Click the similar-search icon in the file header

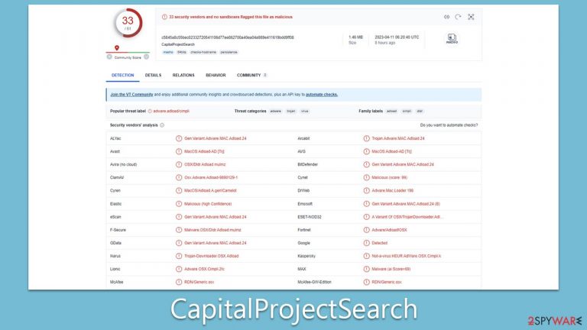coord(446,17)
